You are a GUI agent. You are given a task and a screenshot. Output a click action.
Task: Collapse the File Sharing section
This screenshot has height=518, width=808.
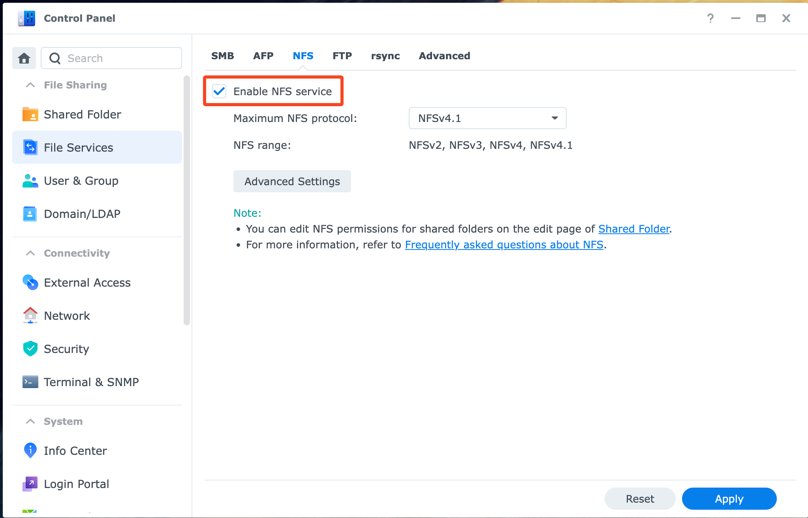click(x=30, y=85)
